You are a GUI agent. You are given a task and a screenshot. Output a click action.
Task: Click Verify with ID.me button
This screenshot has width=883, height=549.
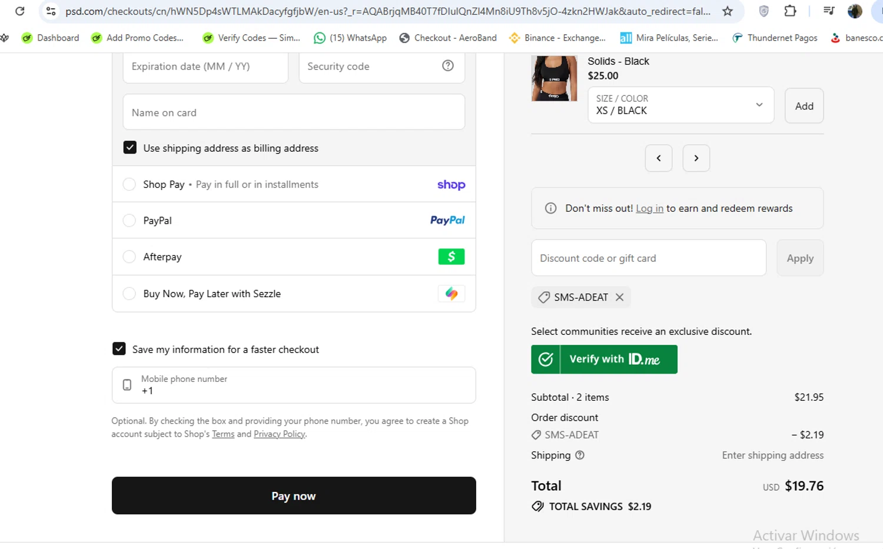[x=604, y=359]
